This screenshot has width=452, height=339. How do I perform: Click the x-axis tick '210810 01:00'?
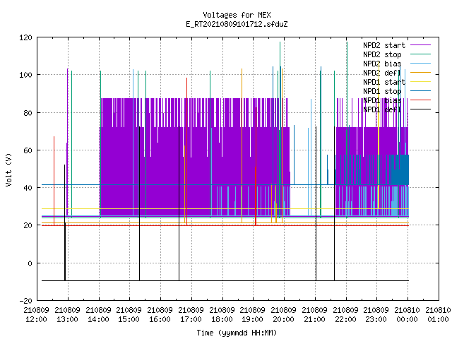pyautogui.click(x=438, y=315)
